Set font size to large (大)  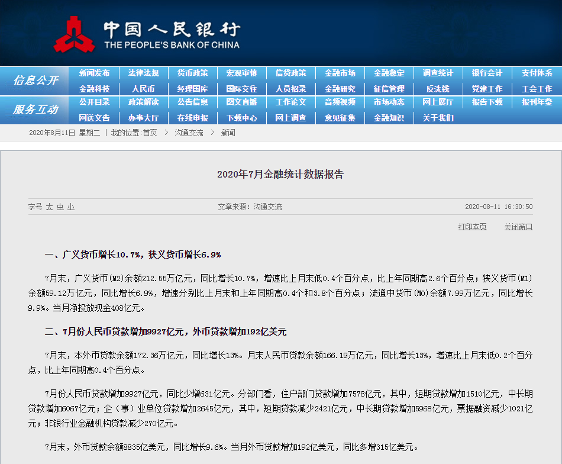point(50,207)
